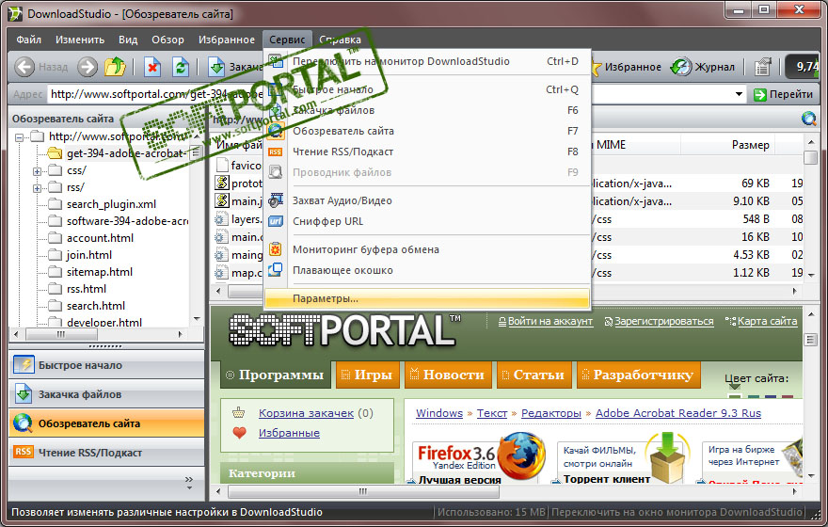Image resolution: width=828 pixels, height=527 pixels.
Task: Select sitemap.html in the site tree
Action: (x=100, y=272)
